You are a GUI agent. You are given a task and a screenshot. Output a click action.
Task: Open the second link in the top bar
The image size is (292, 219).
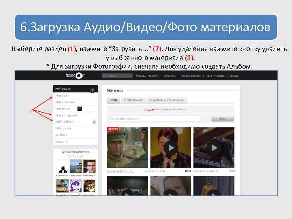click(170, 76)
